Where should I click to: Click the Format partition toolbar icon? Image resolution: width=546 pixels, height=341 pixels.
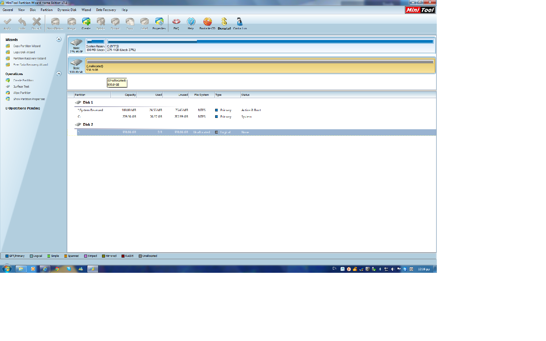[115, 23]
